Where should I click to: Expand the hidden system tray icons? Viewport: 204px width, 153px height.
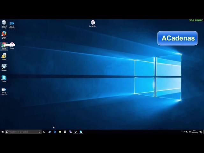[182, 132]
